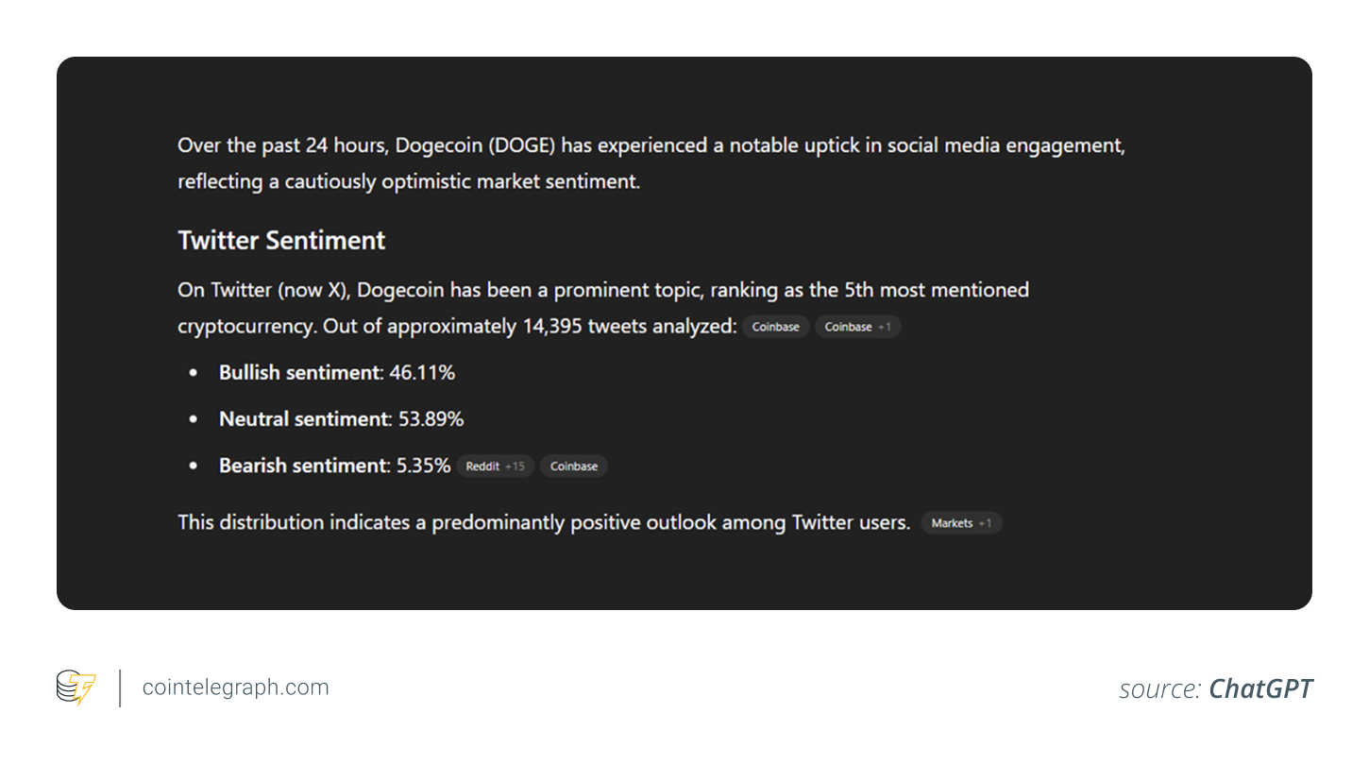Click the "Bullish sentiment" bold label
This screenshot has height=764, width=1369.
tap(298, 373)
